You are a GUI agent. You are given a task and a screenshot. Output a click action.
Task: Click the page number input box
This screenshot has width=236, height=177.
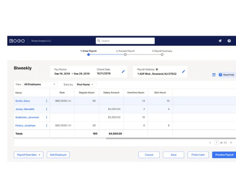point(217,143)
